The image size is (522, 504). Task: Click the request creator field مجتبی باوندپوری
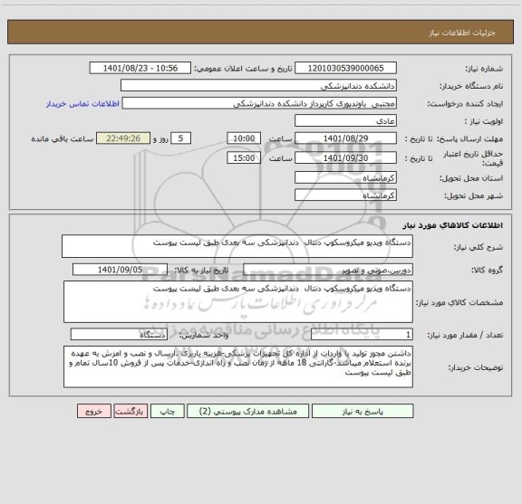(x=259, y=103)
